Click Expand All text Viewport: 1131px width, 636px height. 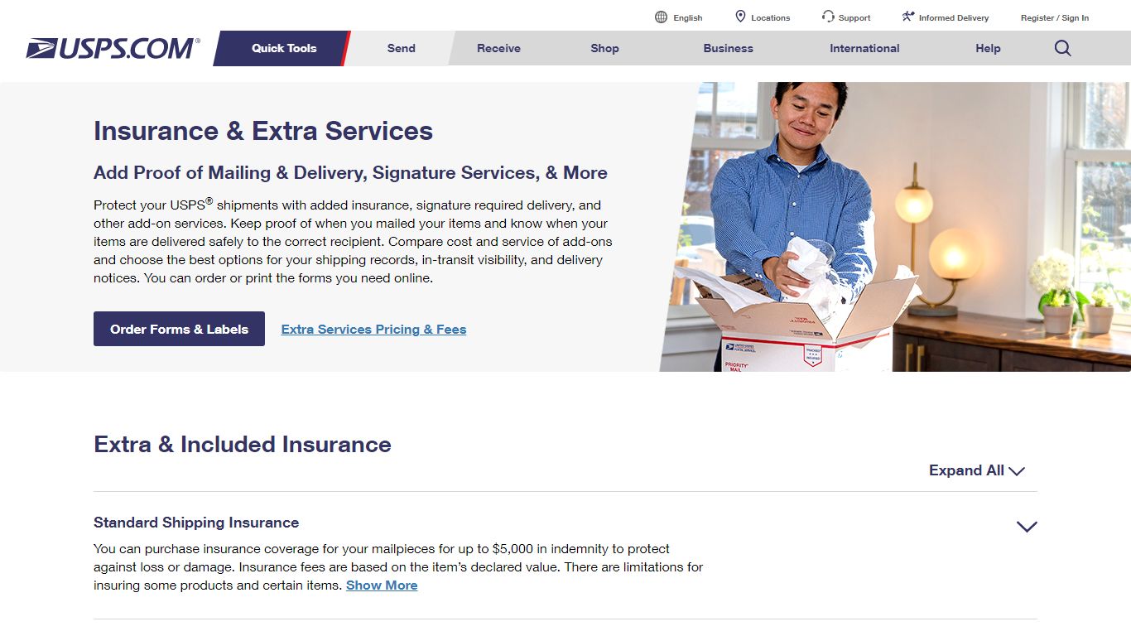(x=966, y=470)
